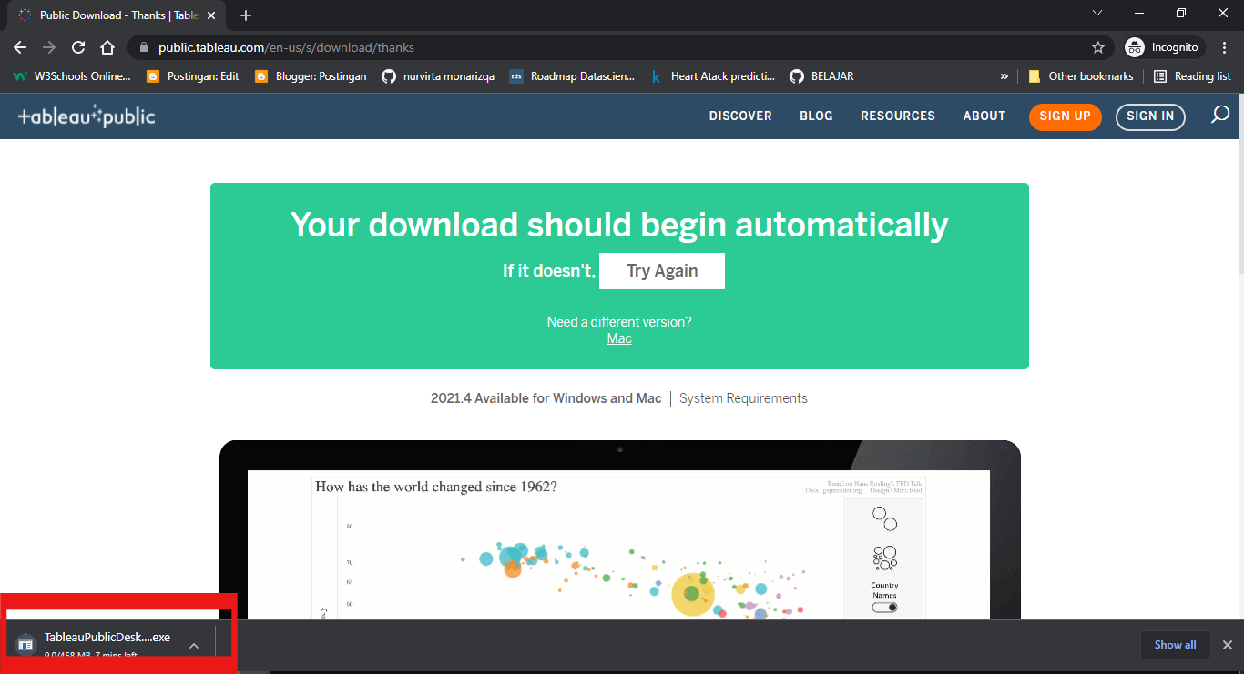Click the SIGN IN button

(x=1150, y=116)
